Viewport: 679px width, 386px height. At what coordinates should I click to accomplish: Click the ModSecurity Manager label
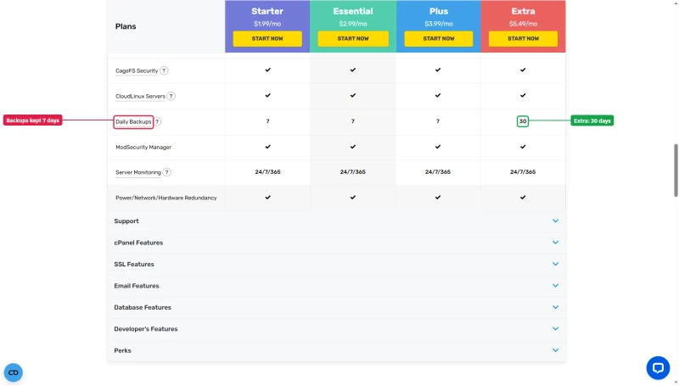pos(143,147)
